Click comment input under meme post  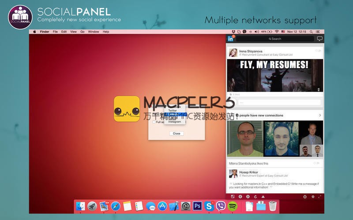pos(279,103)
